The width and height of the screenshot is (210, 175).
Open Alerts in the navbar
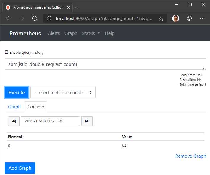[54, 33]
